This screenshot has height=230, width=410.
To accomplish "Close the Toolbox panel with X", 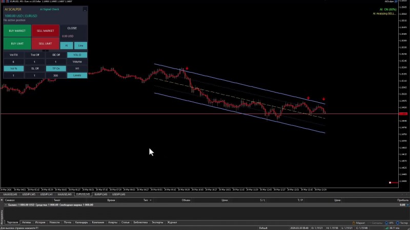I will [2, 200].
